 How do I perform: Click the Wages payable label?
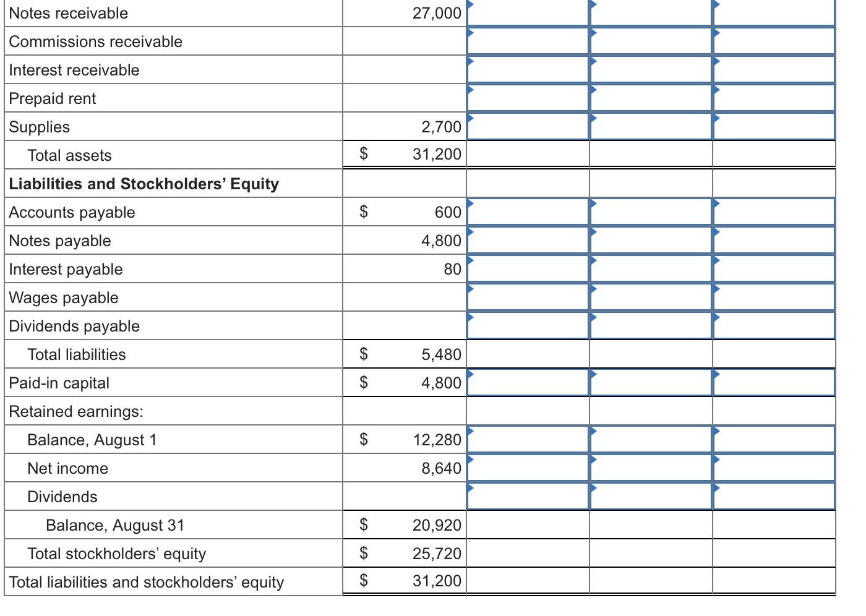[x=64, y=297]
